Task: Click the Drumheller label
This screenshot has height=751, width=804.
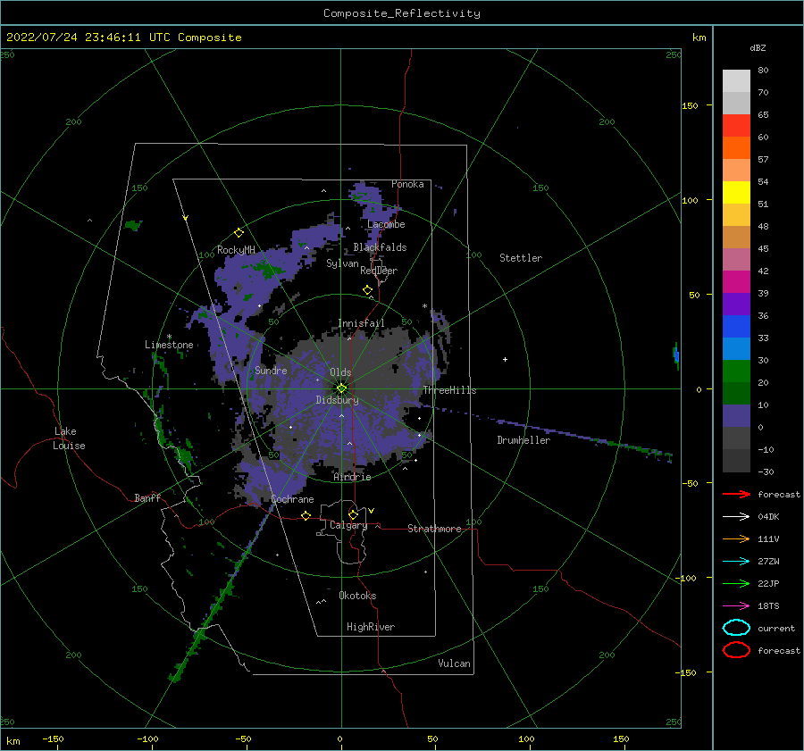Action: (x=523, y=440)
